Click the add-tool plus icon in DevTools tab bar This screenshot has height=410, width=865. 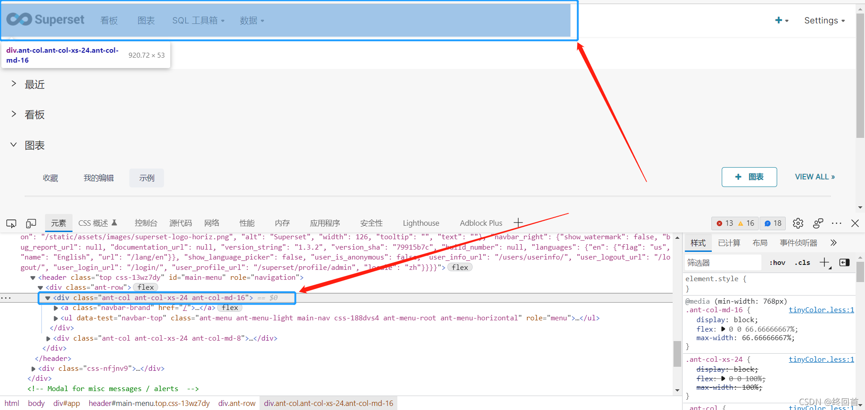coord(518,223)
